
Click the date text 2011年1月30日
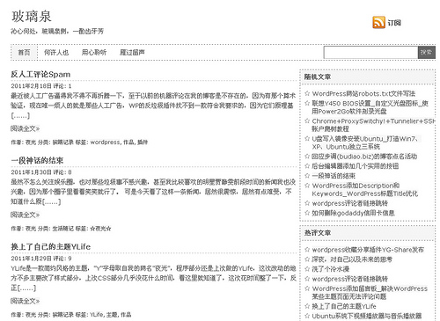[31, 172]
